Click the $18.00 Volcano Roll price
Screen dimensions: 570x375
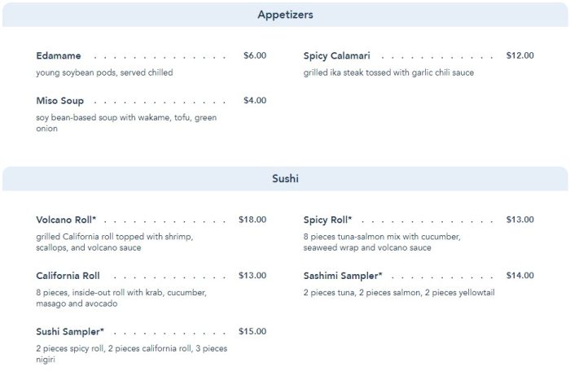click(x=252, y=220)
